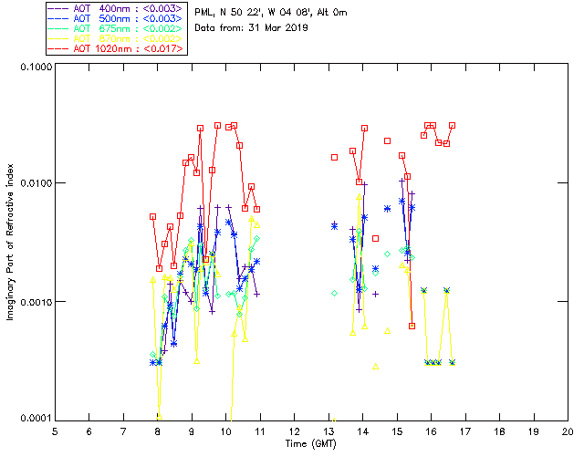Click x-axis tick label 8

point(158,431)
